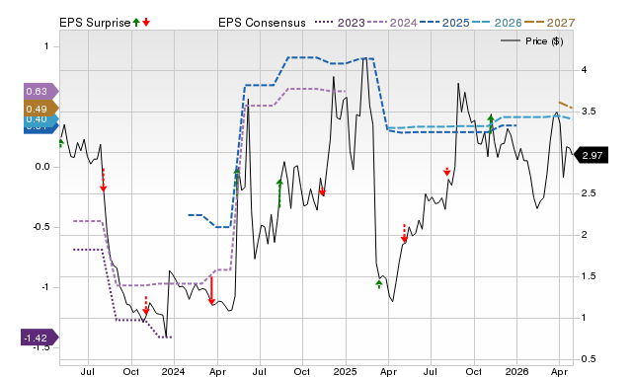
Task: Toggle the Price ($) legend entry
Action: [x=532, y=41]
